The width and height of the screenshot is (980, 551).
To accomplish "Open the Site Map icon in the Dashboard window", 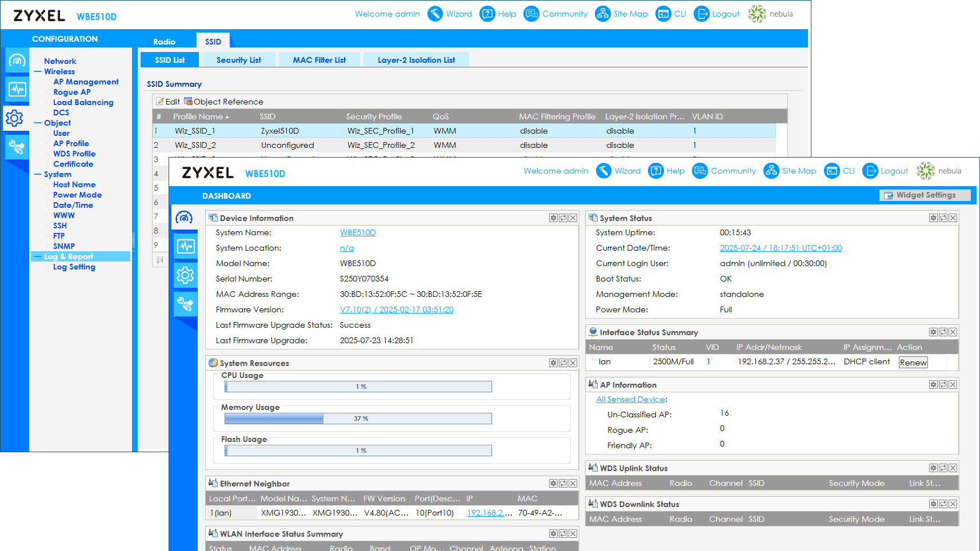I will 771,171.
